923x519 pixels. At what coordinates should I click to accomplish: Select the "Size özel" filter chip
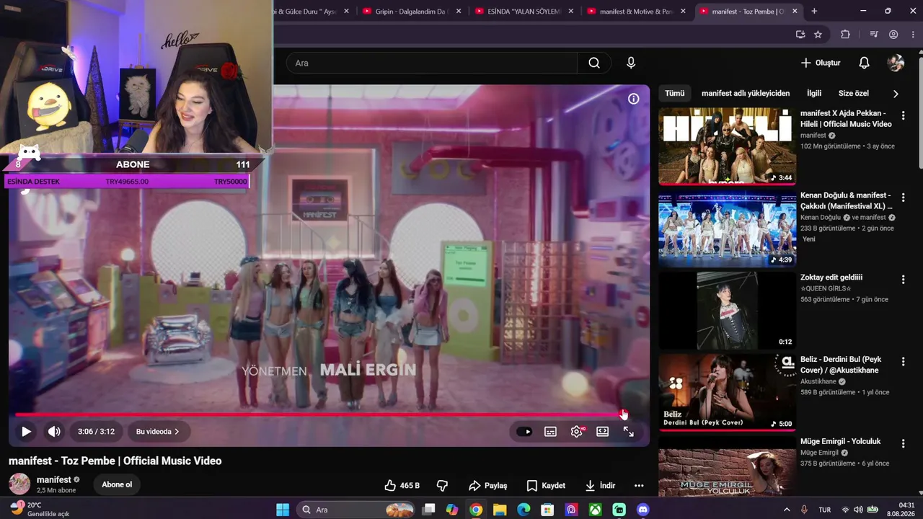click(854, 93)
